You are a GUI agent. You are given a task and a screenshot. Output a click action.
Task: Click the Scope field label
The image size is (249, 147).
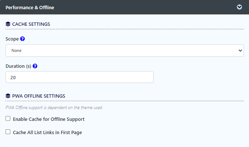tap(12, 39)
